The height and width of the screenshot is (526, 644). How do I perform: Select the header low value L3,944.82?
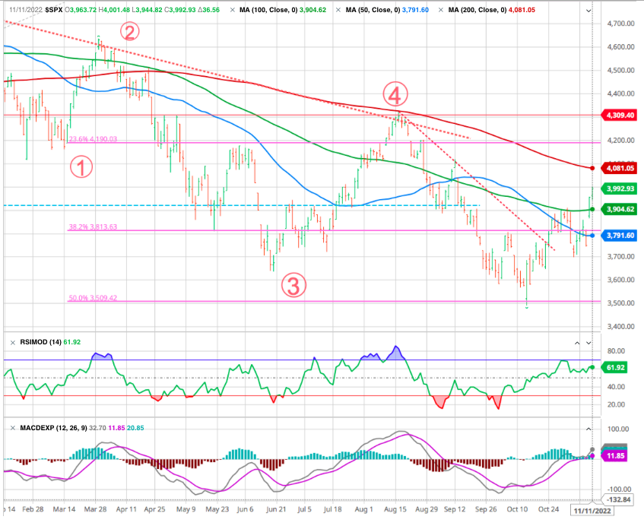[147, 10]
